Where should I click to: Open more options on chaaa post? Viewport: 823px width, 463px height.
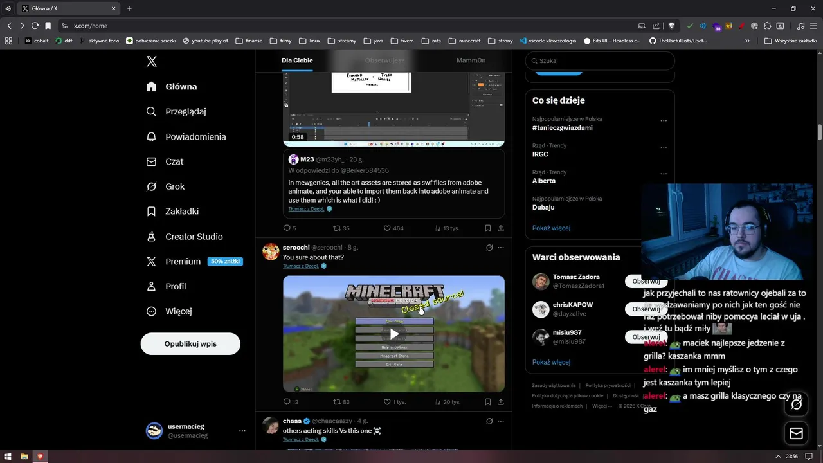point(501,421)
